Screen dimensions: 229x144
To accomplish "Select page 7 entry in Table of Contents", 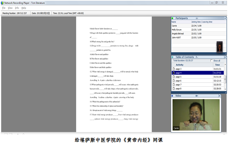I will pyautogui.click(x=198, y=85).
